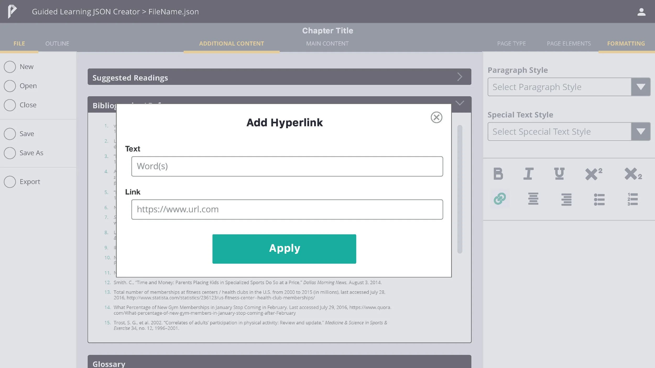
Task: Open the Paragraph Style dropdown
Action: (641, 87)
